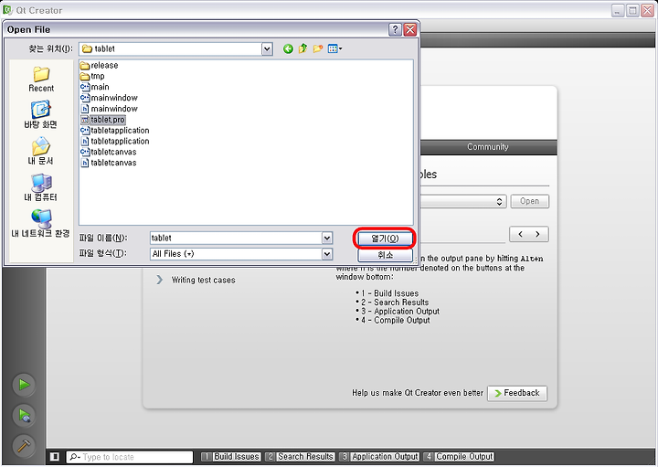Expand the Writing test cases chevron
Viewport: 658px width, 467px height.
(x=159, y=280)
